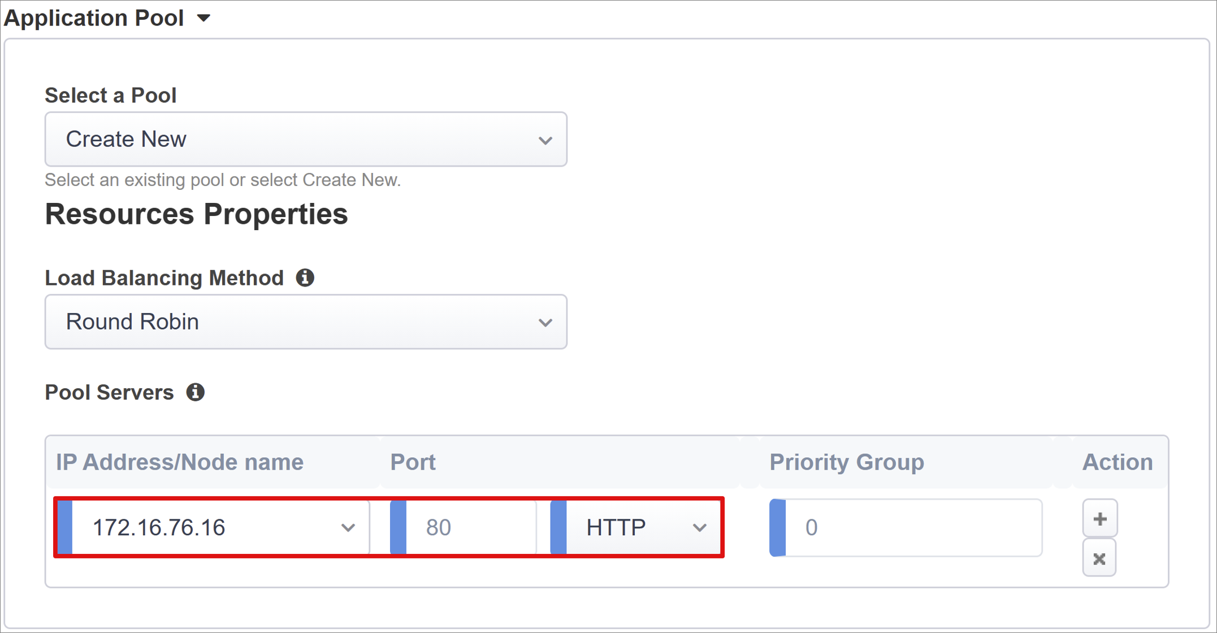Open the Load Balancing Method dropdown
This screenshot has width=1217, height=633.
pyautogui.click(x=307, y=321)
